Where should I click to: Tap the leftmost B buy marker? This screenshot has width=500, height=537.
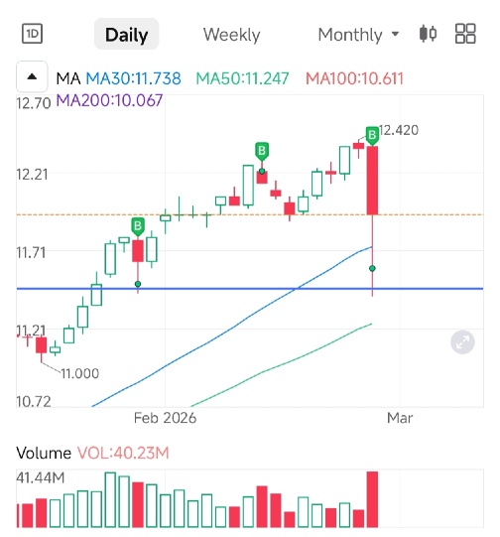tap(138, 226)
